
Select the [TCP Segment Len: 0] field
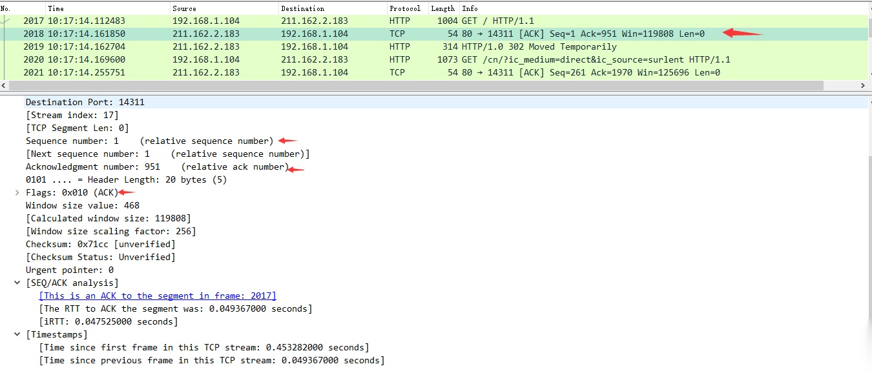(78, 128)
